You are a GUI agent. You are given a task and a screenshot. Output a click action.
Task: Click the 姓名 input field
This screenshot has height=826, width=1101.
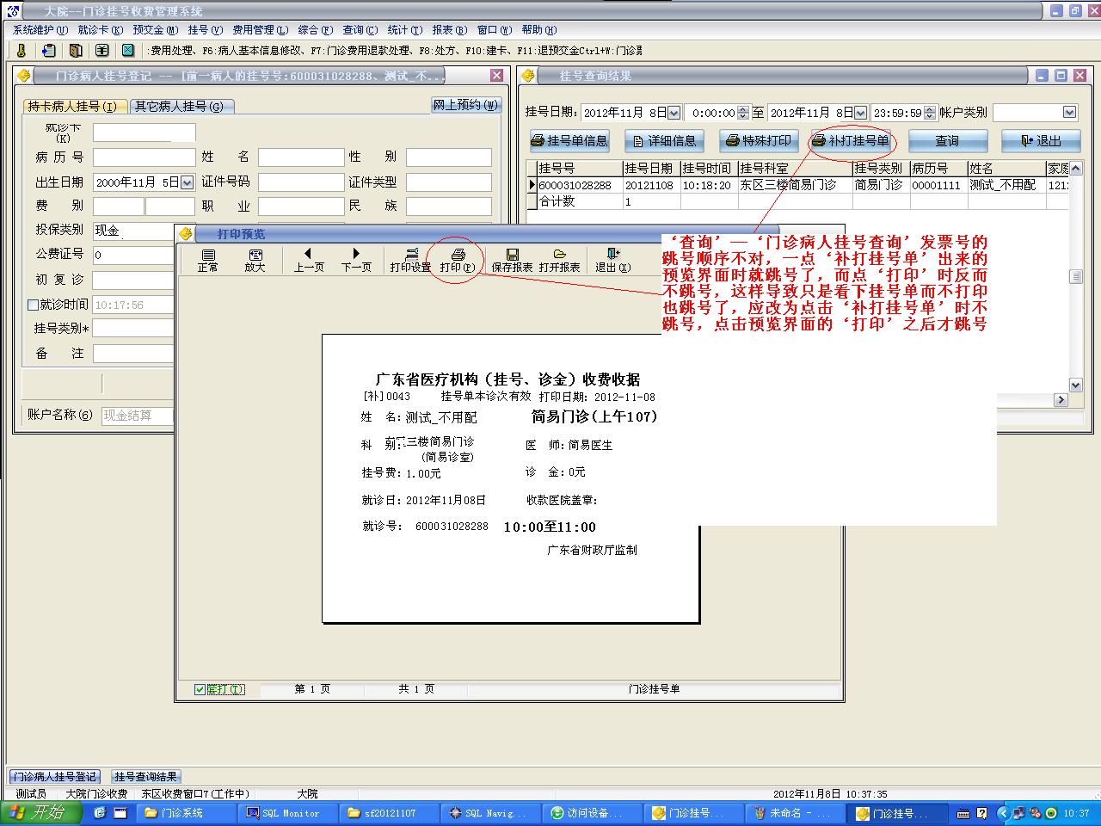301,157
